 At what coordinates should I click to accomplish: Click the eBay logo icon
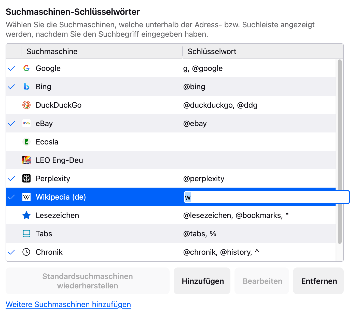click(x=26, y=123)
